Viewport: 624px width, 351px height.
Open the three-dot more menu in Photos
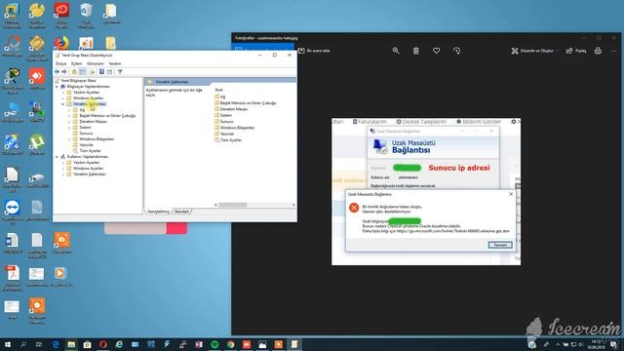click(613, 51)
